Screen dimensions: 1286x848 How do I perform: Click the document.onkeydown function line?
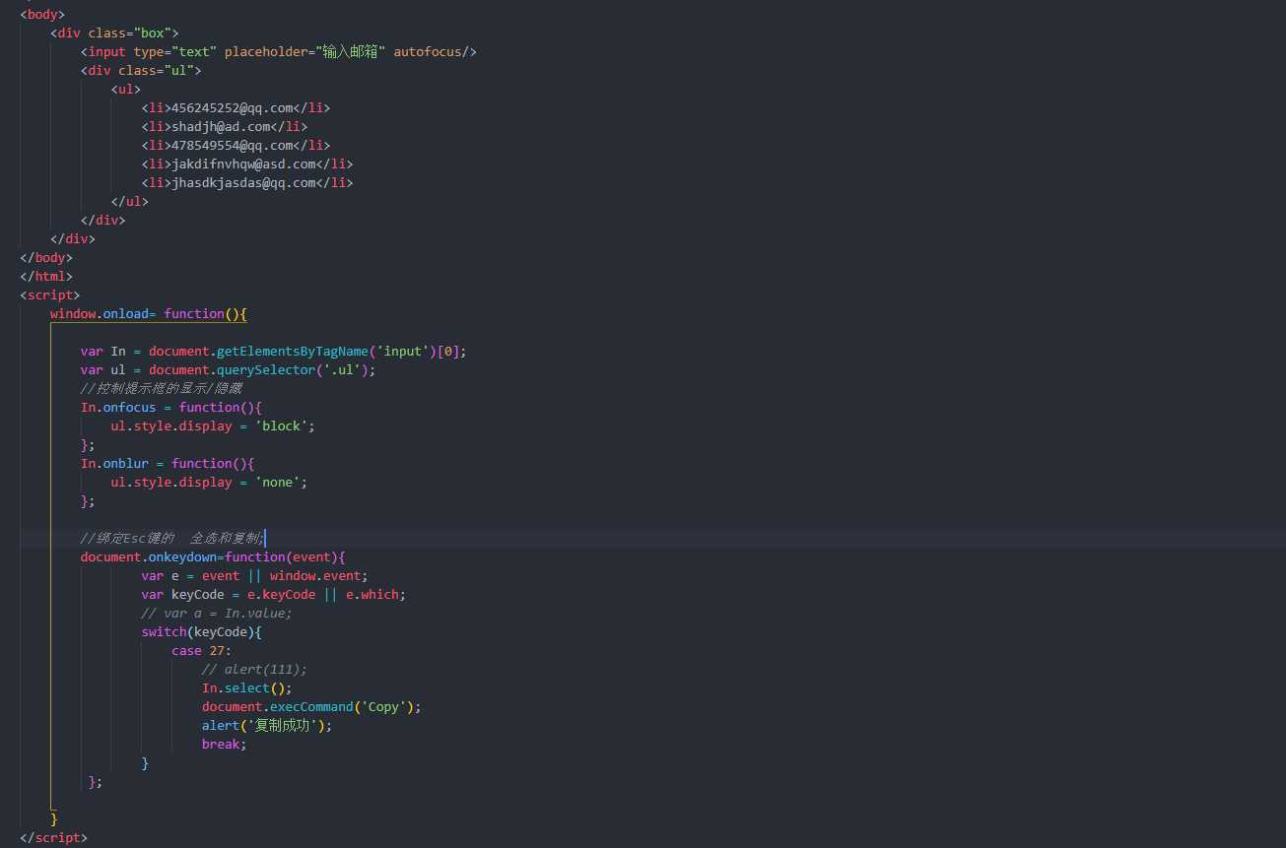(213, 556)
